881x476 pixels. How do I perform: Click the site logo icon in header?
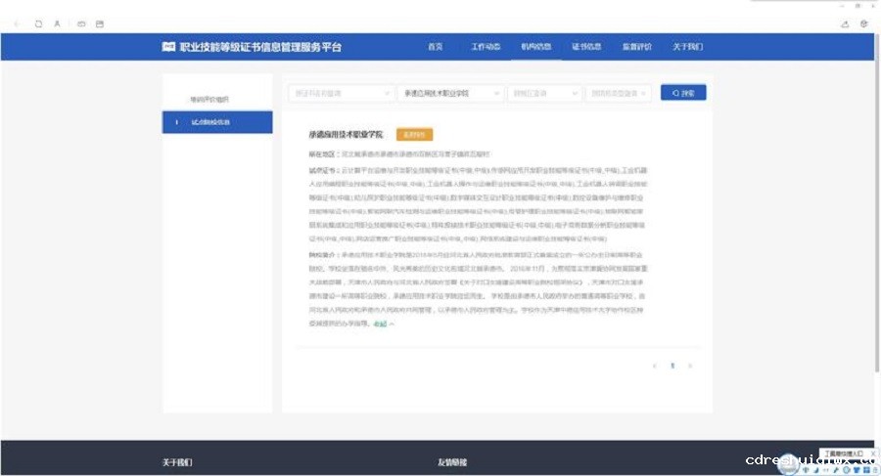pos(166,47)
